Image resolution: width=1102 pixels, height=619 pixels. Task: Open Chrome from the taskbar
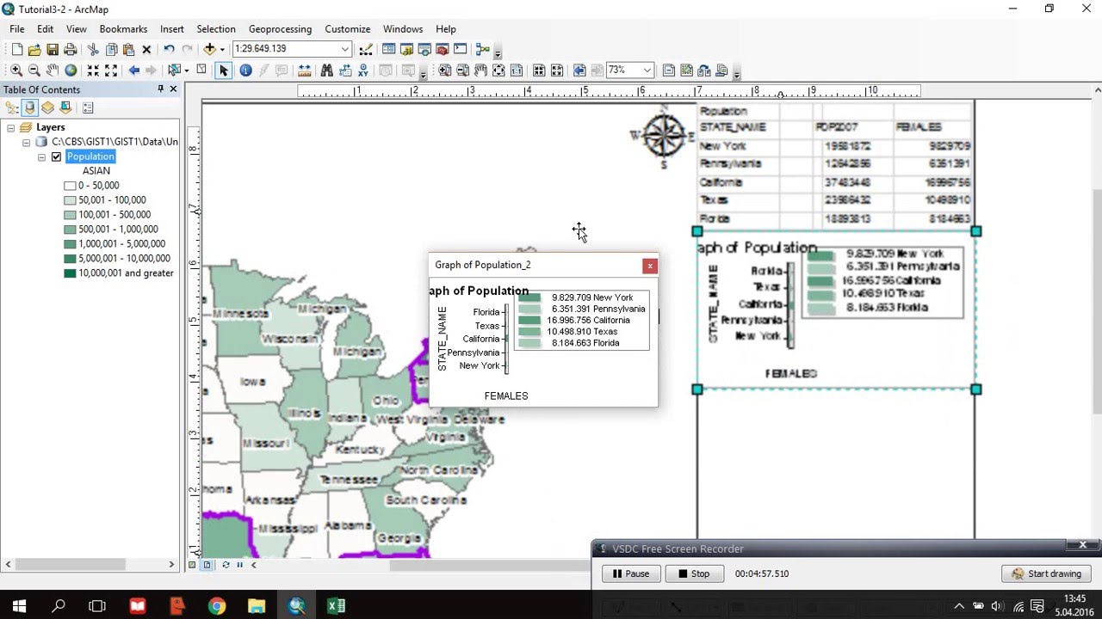(216, 606)
